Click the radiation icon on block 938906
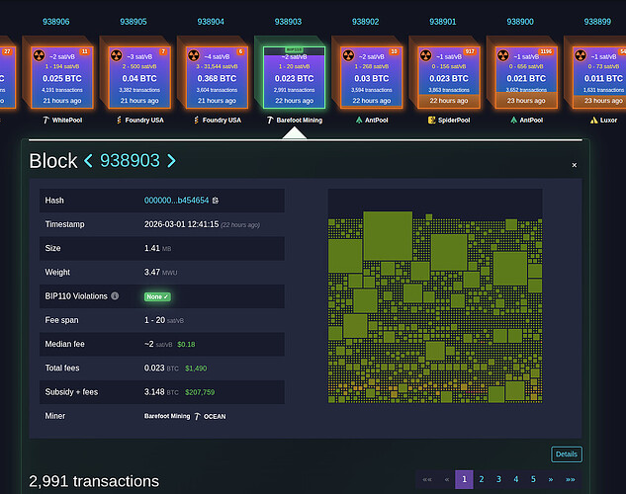 [x=39, y=56]
